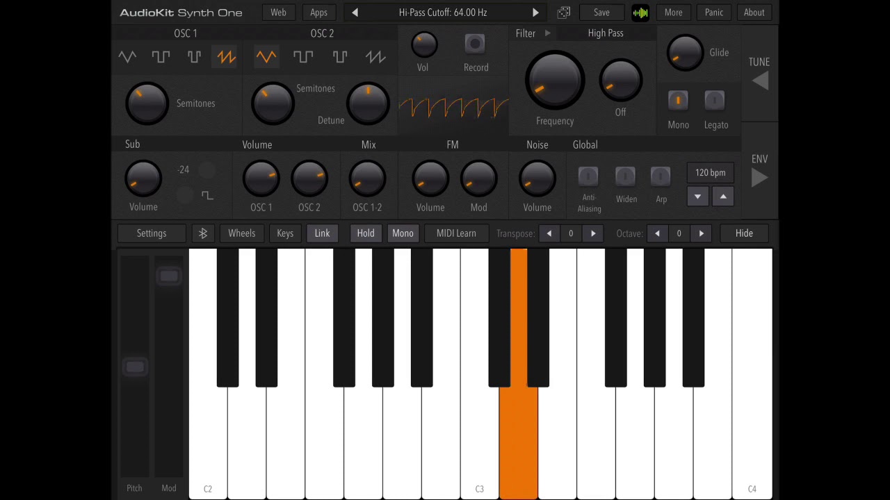The width and height of the screenshot is (890, 500).
Task: Save the current preset
Action: pos(601,12)
